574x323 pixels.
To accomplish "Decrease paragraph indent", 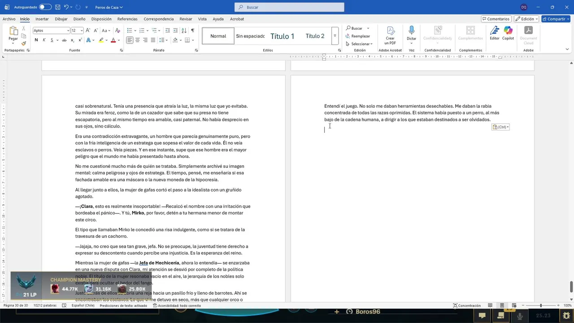I will click(168, 31).
